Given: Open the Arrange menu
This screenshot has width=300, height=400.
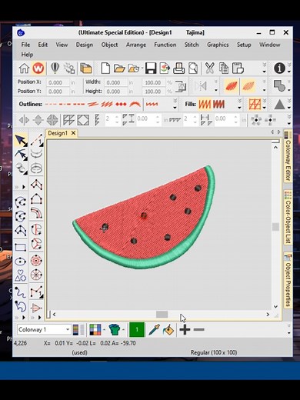Looking at the screenshot, I should click(x=136, y=45).
